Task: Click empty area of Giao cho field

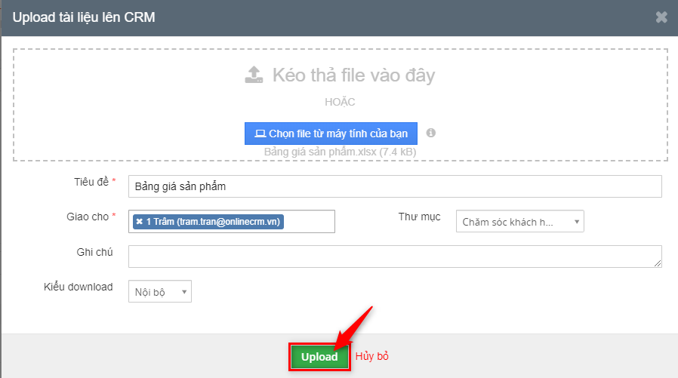Action: tap(310, 221)
